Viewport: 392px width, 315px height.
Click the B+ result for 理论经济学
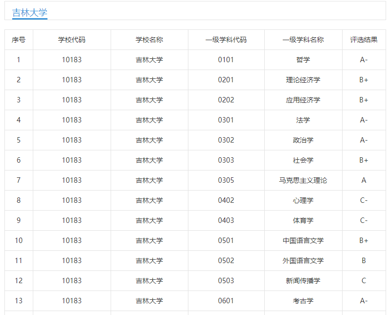click(364, 80)
